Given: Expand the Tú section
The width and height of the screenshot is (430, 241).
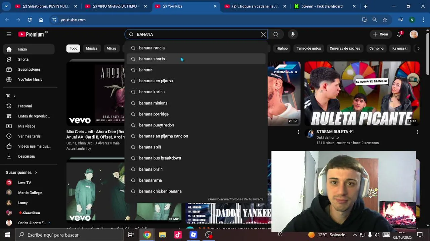Looking at the screenshot, I should pos(11,96).
